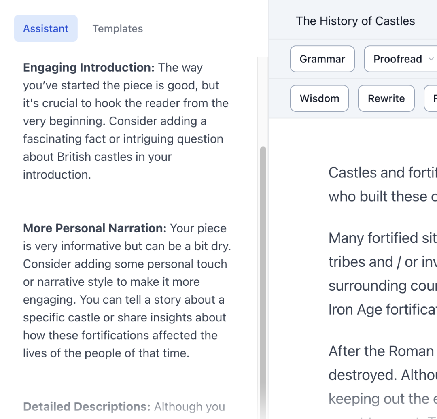Place cursor in the Castles and fortif line
The image size is (437, 419).
click(383, 172)
